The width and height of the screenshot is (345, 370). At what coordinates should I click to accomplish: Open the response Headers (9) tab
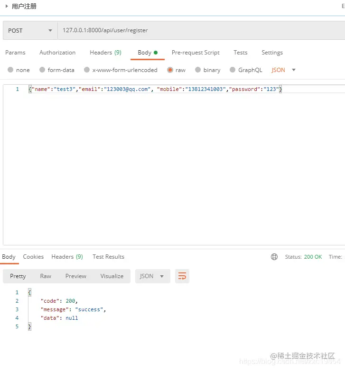67,257
